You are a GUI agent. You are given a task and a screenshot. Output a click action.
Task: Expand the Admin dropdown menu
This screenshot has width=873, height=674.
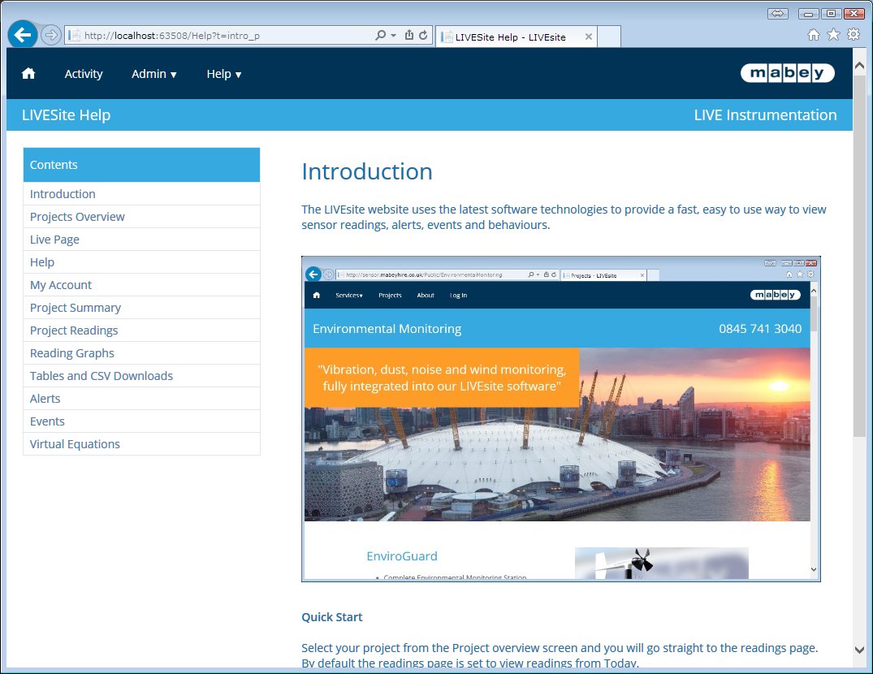point(154,74)
